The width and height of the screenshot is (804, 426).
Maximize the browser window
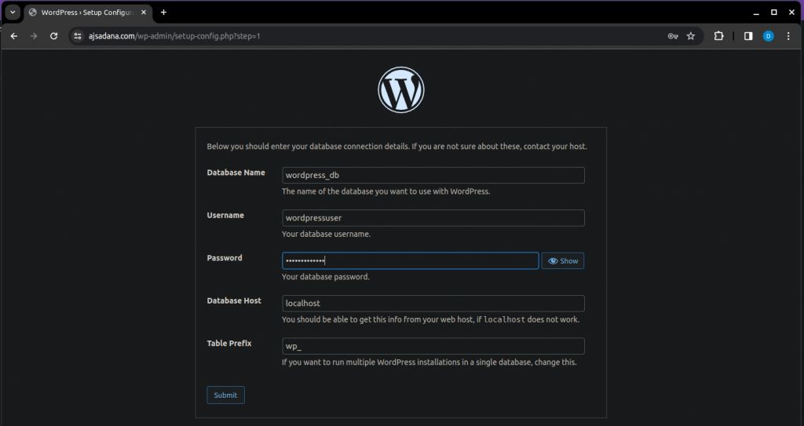[x=773, y=13]
